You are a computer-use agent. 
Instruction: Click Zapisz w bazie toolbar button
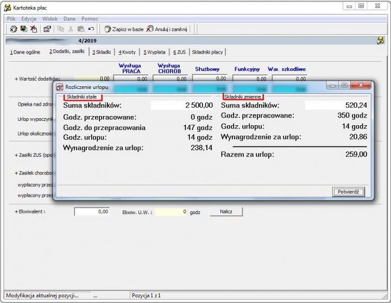coord(124,29)
